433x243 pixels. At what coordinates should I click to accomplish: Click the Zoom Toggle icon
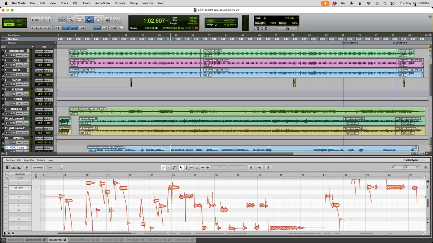tap(62, 19)
